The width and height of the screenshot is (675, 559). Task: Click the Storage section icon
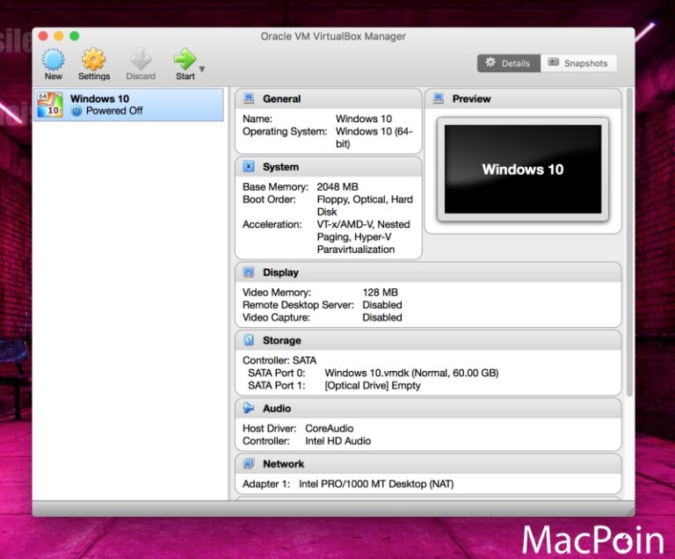tap(249, 340)
